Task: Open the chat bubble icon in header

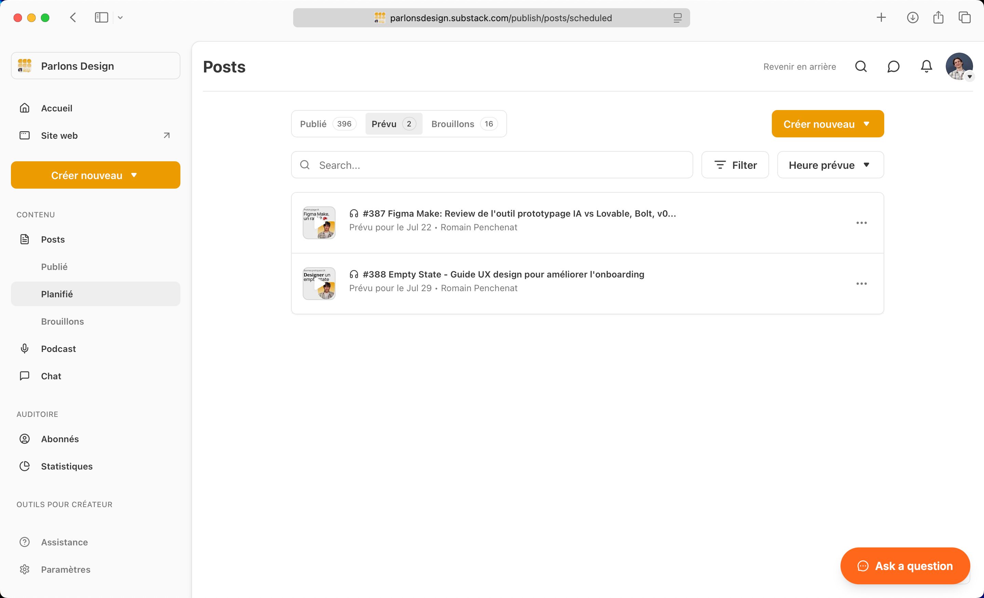Action: 893,66
